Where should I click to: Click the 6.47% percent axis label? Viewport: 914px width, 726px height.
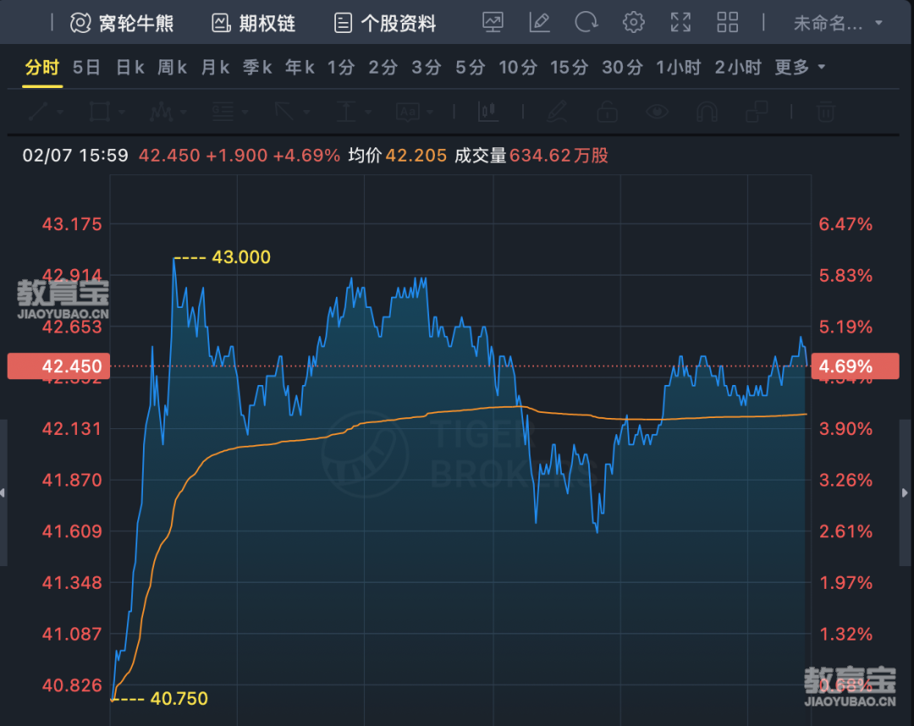click(845, 224)
